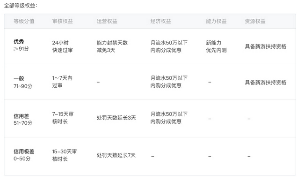This screenshot has width=298, height=182.
Task: Click the 全部等级权益 heading text
Action: 21,6
